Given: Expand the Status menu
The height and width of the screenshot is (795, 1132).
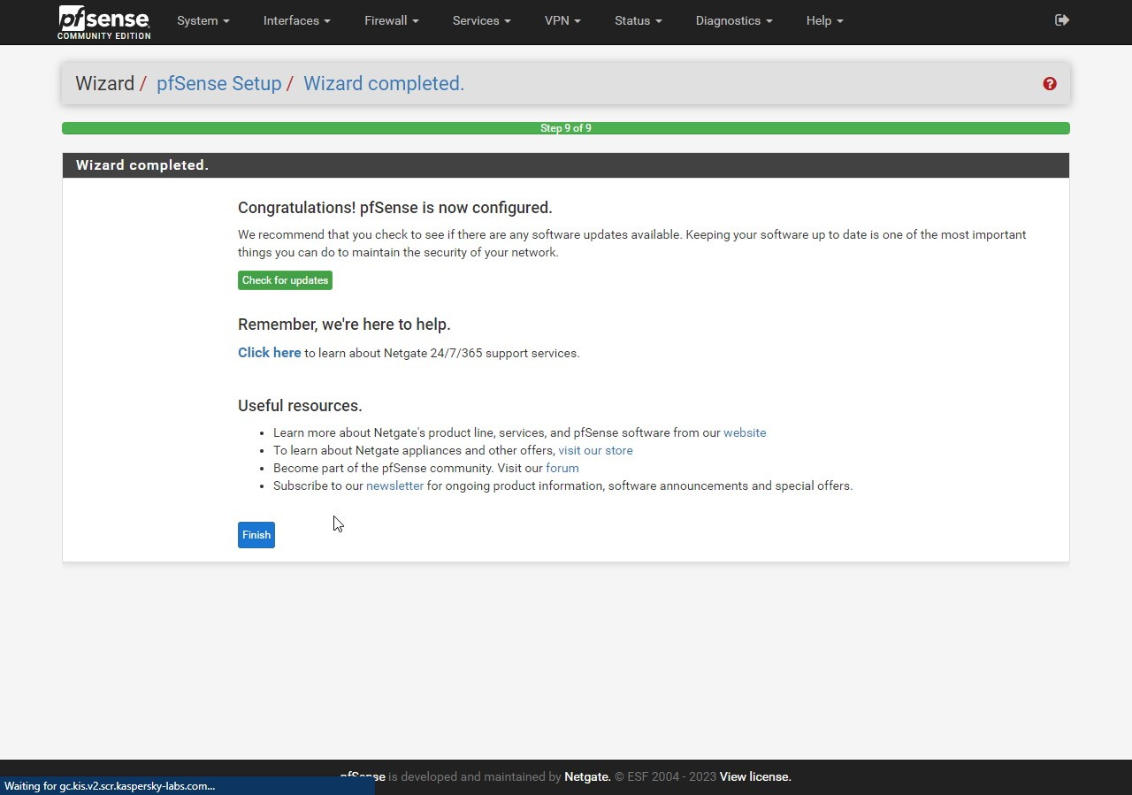Looking at the screenshot, I should [x=639, y=20].
